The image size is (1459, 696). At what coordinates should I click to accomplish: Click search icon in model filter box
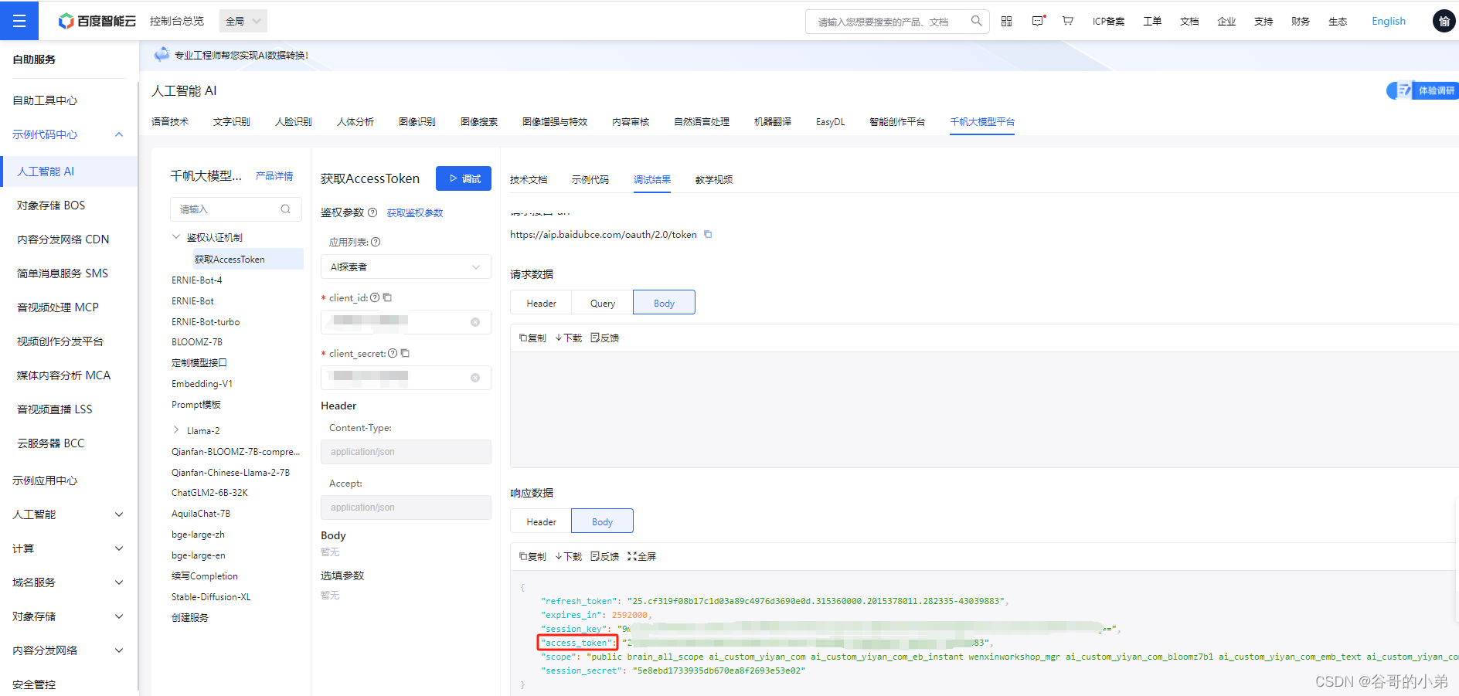click(x=286, y=209)
